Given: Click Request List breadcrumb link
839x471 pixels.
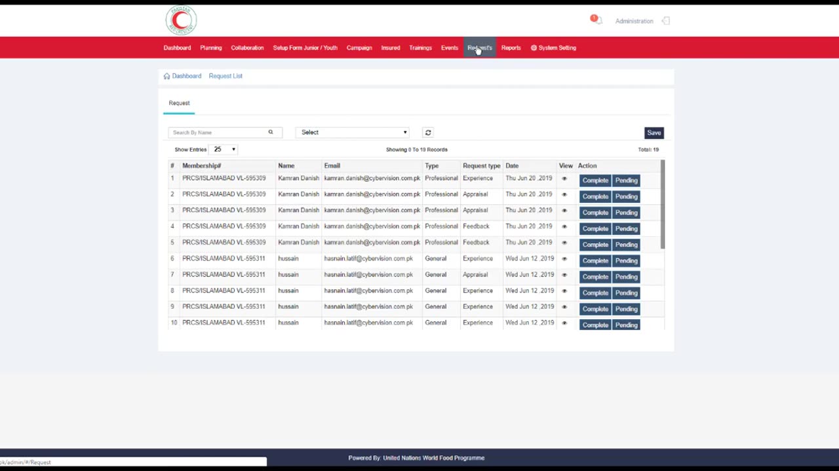Looking at the screenshot, I should click(225, 76).
